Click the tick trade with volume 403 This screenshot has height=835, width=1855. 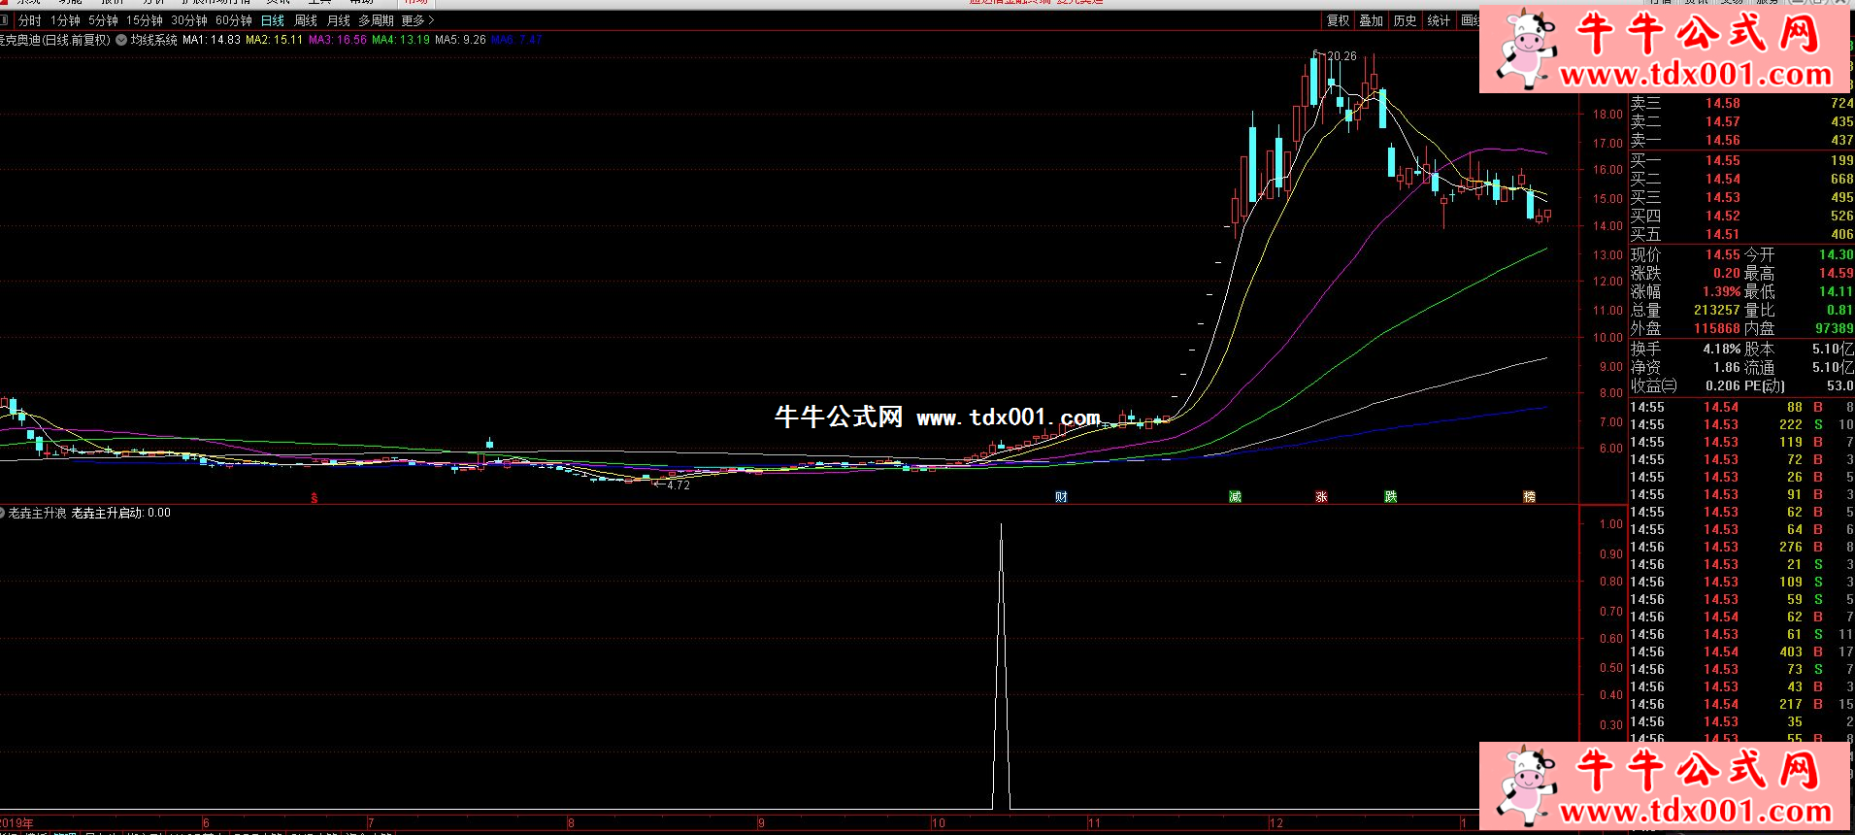[1741, 651]
